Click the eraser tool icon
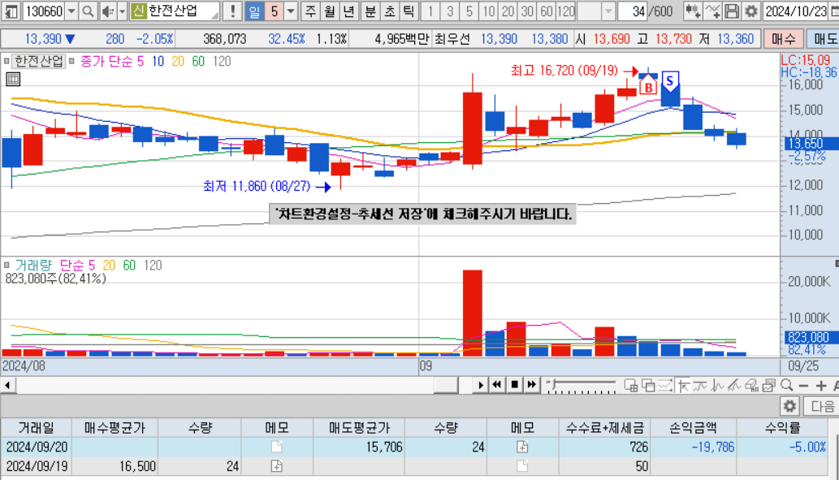 (x=752, y=385)
